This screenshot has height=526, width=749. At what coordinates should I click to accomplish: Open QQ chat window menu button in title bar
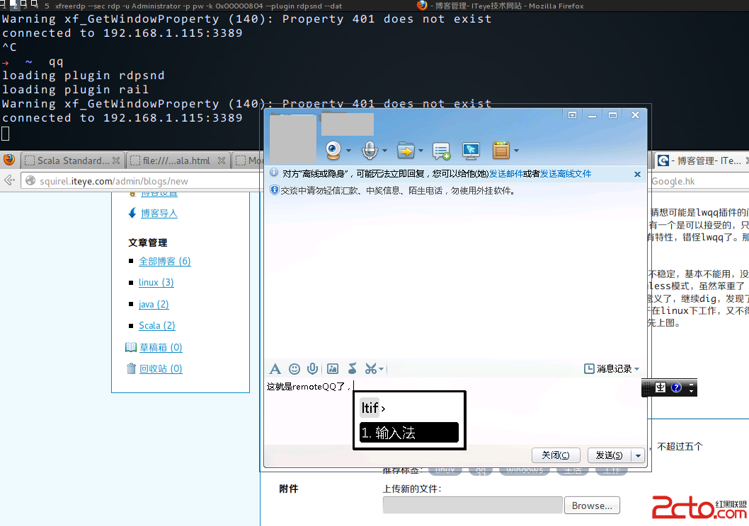pos(572,115)
